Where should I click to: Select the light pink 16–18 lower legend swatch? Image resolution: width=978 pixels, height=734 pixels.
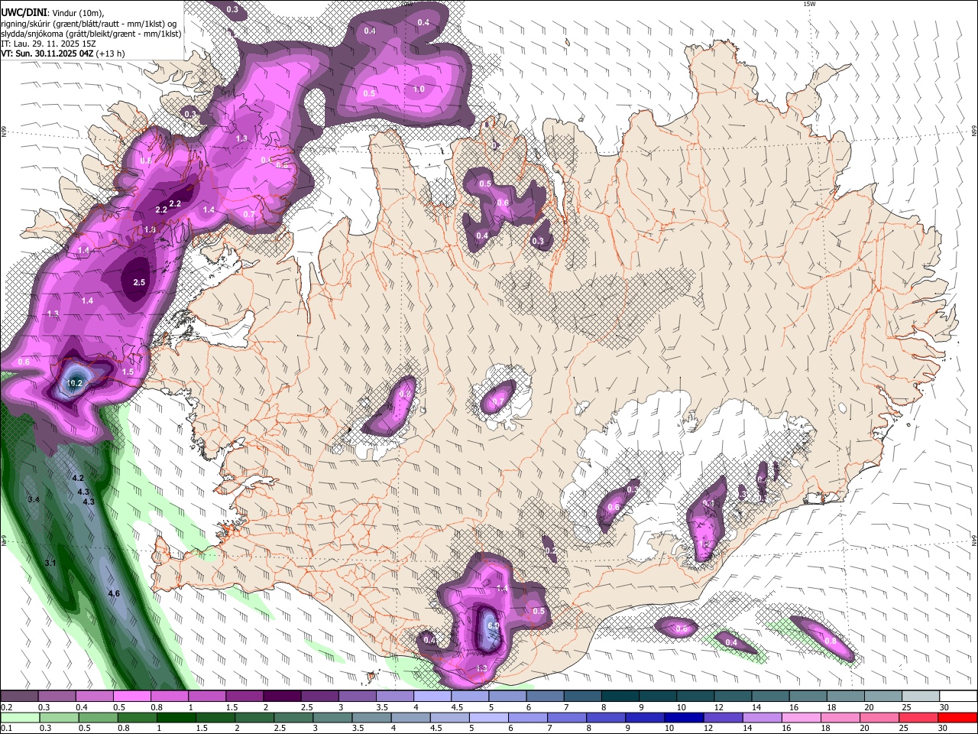click(801, 717)
